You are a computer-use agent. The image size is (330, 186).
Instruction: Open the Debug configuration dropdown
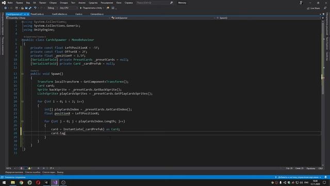pos(53,8)
